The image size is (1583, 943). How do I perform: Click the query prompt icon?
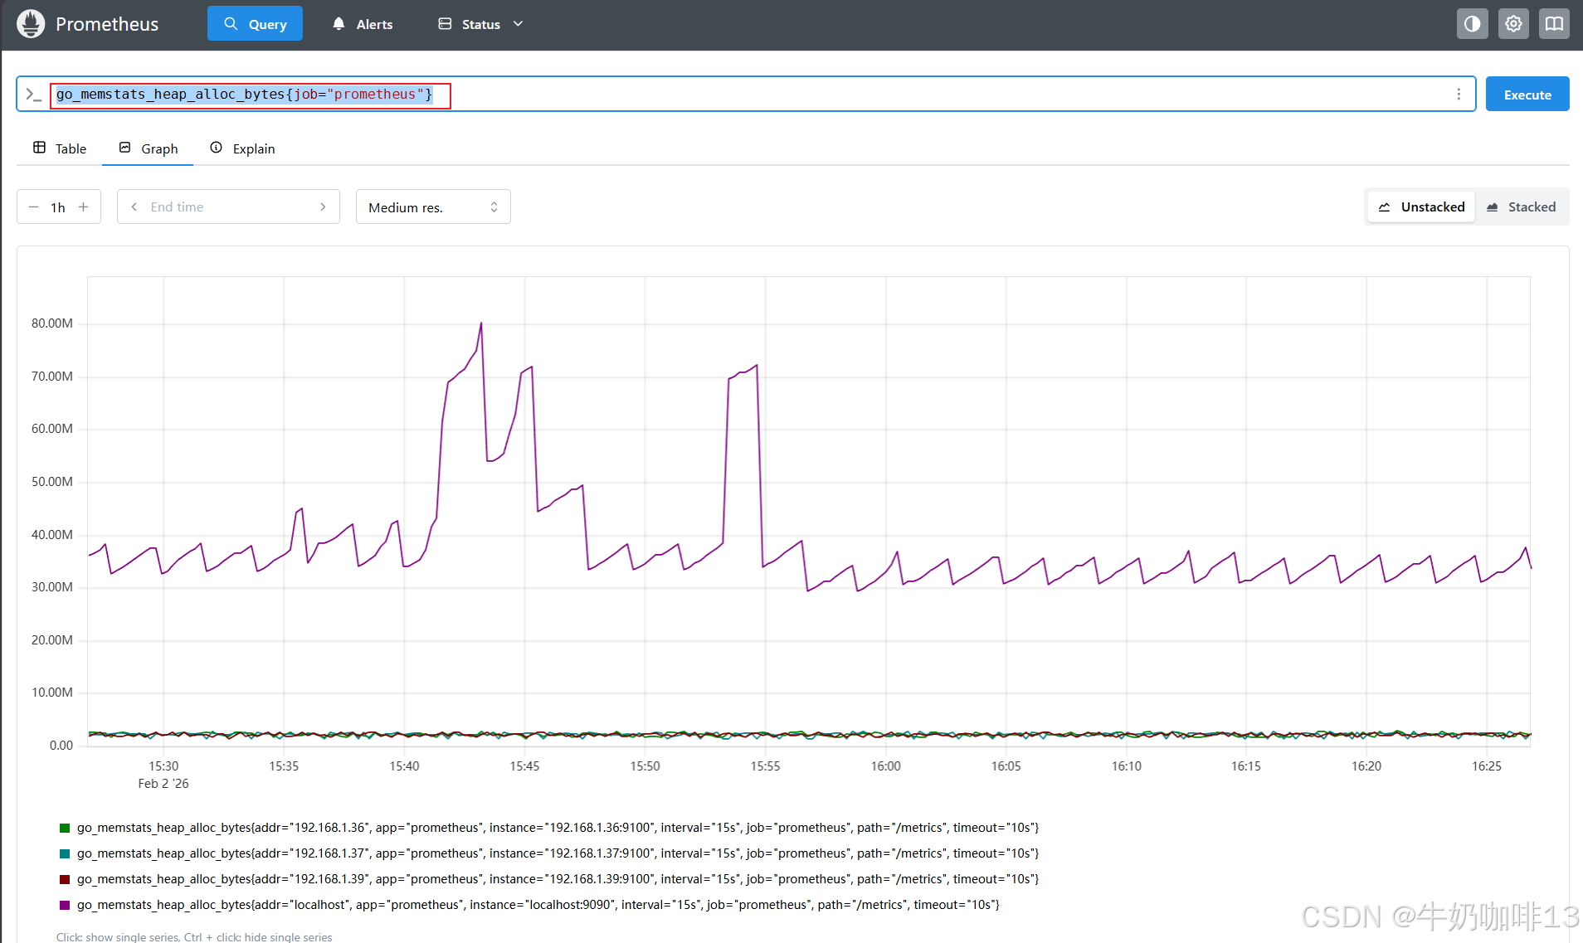pyautogui.click(x=33, y=95)
